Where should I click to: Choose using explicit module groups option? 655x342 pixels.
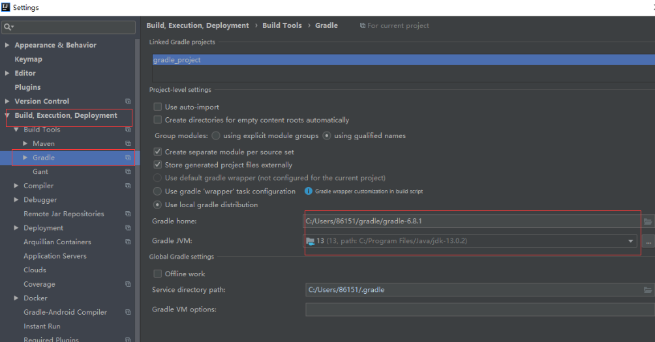coord(215,136)
